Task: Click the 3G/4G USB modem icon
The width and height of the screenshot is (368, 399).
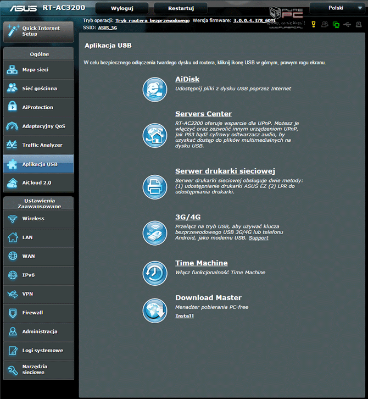Action: [x=155, y=233]
